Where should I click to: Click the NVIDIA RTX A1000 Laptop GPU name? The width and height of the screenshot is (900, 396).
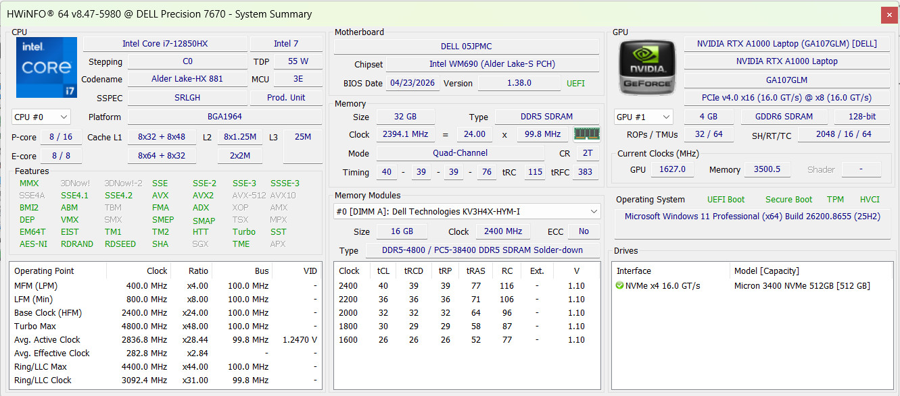coord(787,61)
